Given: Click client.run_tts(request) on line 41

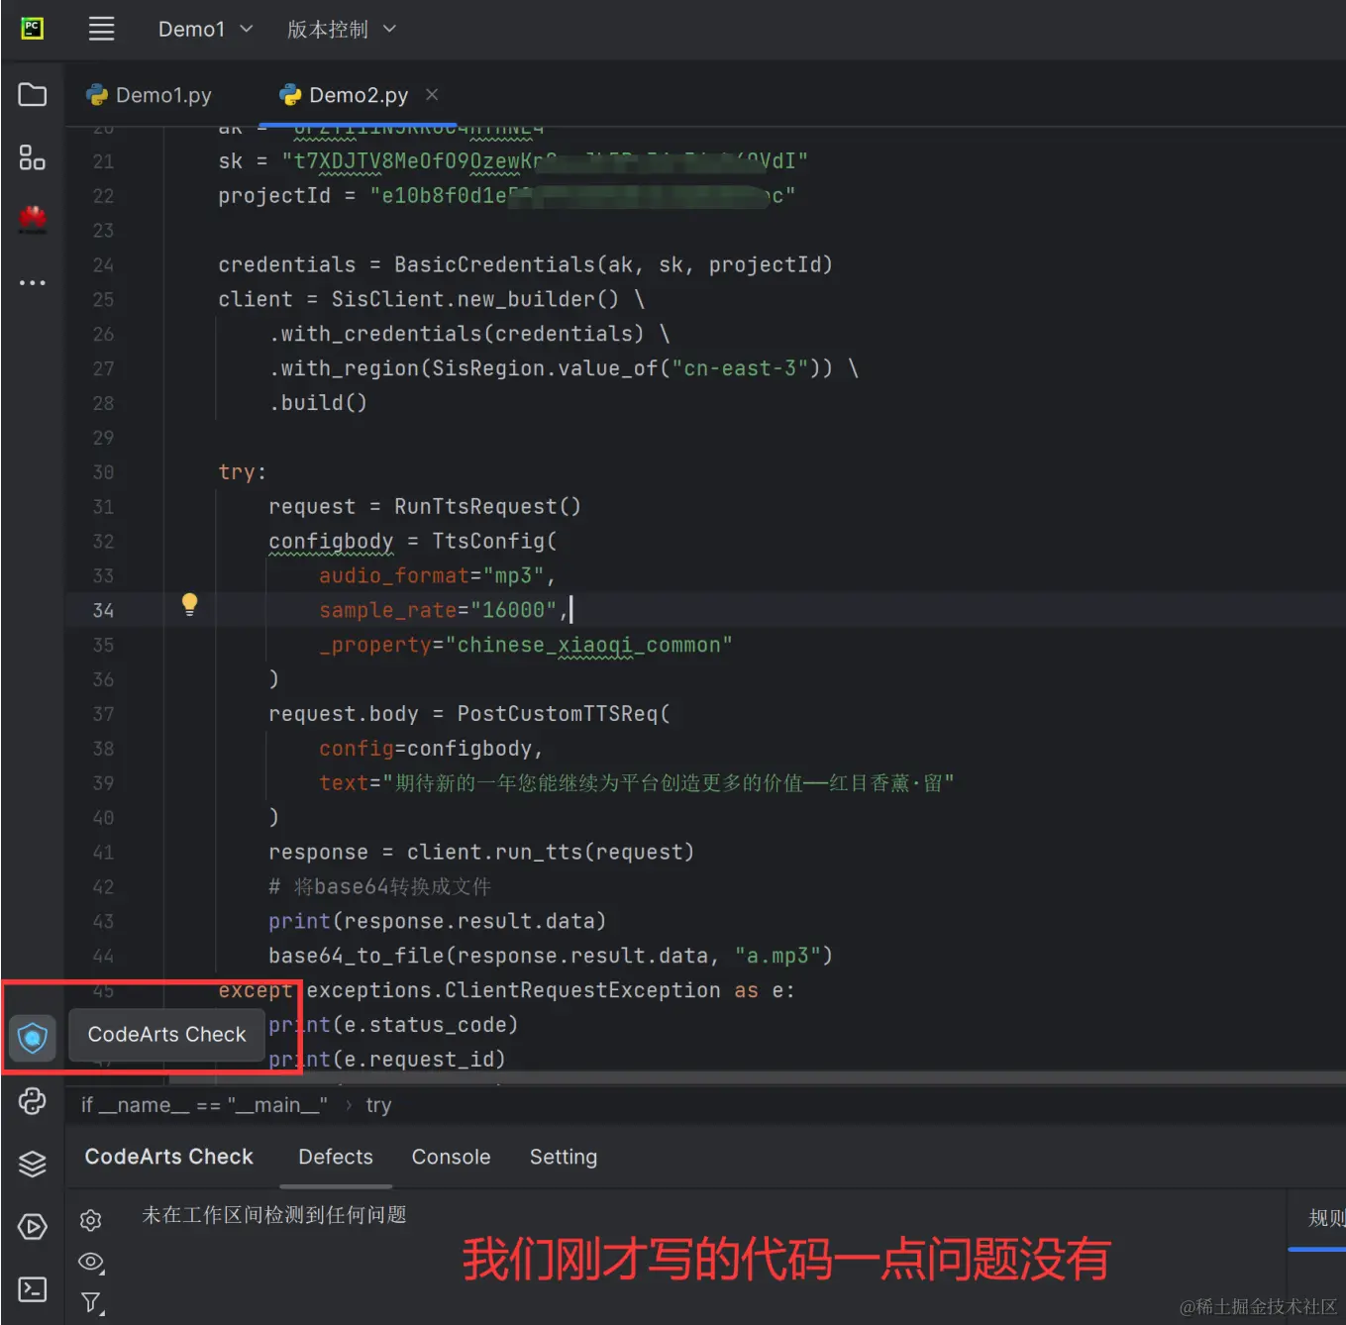Looking at the screenshot, I should (x=550, y=852).
